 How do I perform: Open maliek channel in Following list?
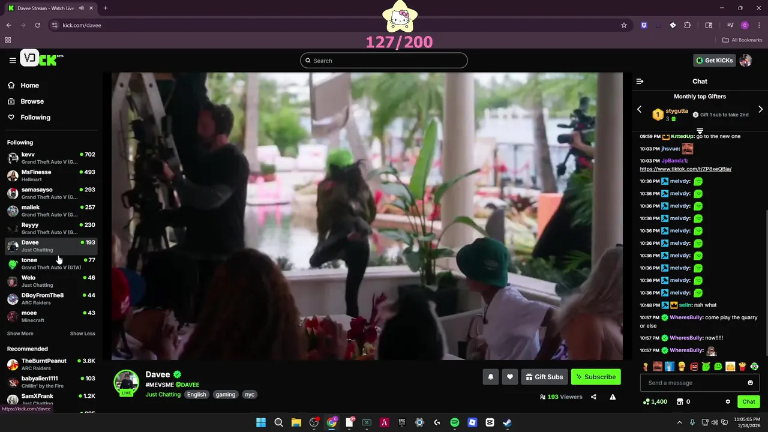point(51,211)
